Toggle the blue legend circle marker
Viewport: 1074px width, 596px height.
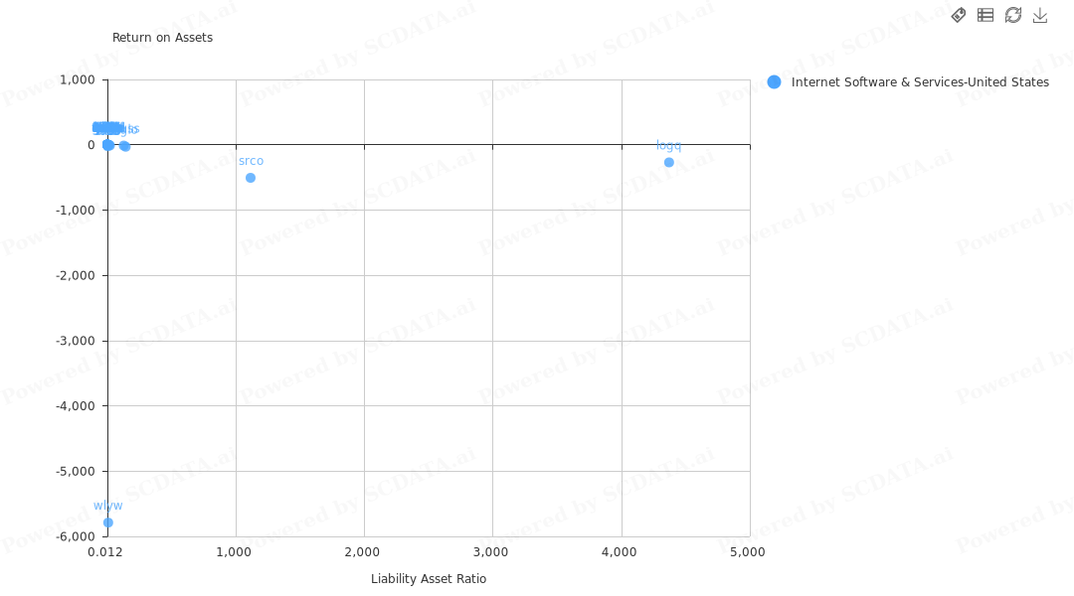coord(774,82)
